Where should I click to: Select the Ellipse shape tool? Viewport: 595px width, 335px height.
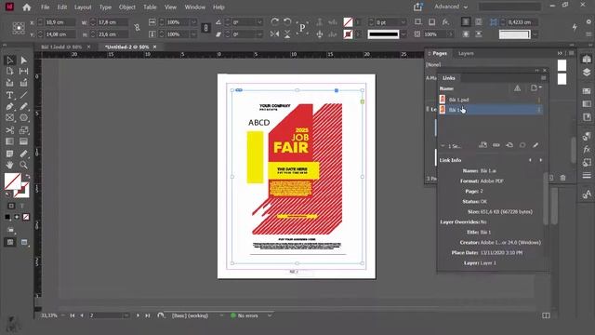point(24,118)
